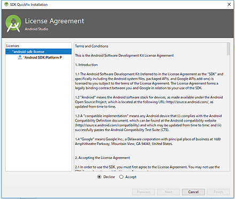Collapse the android-sdk-license tree node arrow
235x199 pixels.
[8, 51]
